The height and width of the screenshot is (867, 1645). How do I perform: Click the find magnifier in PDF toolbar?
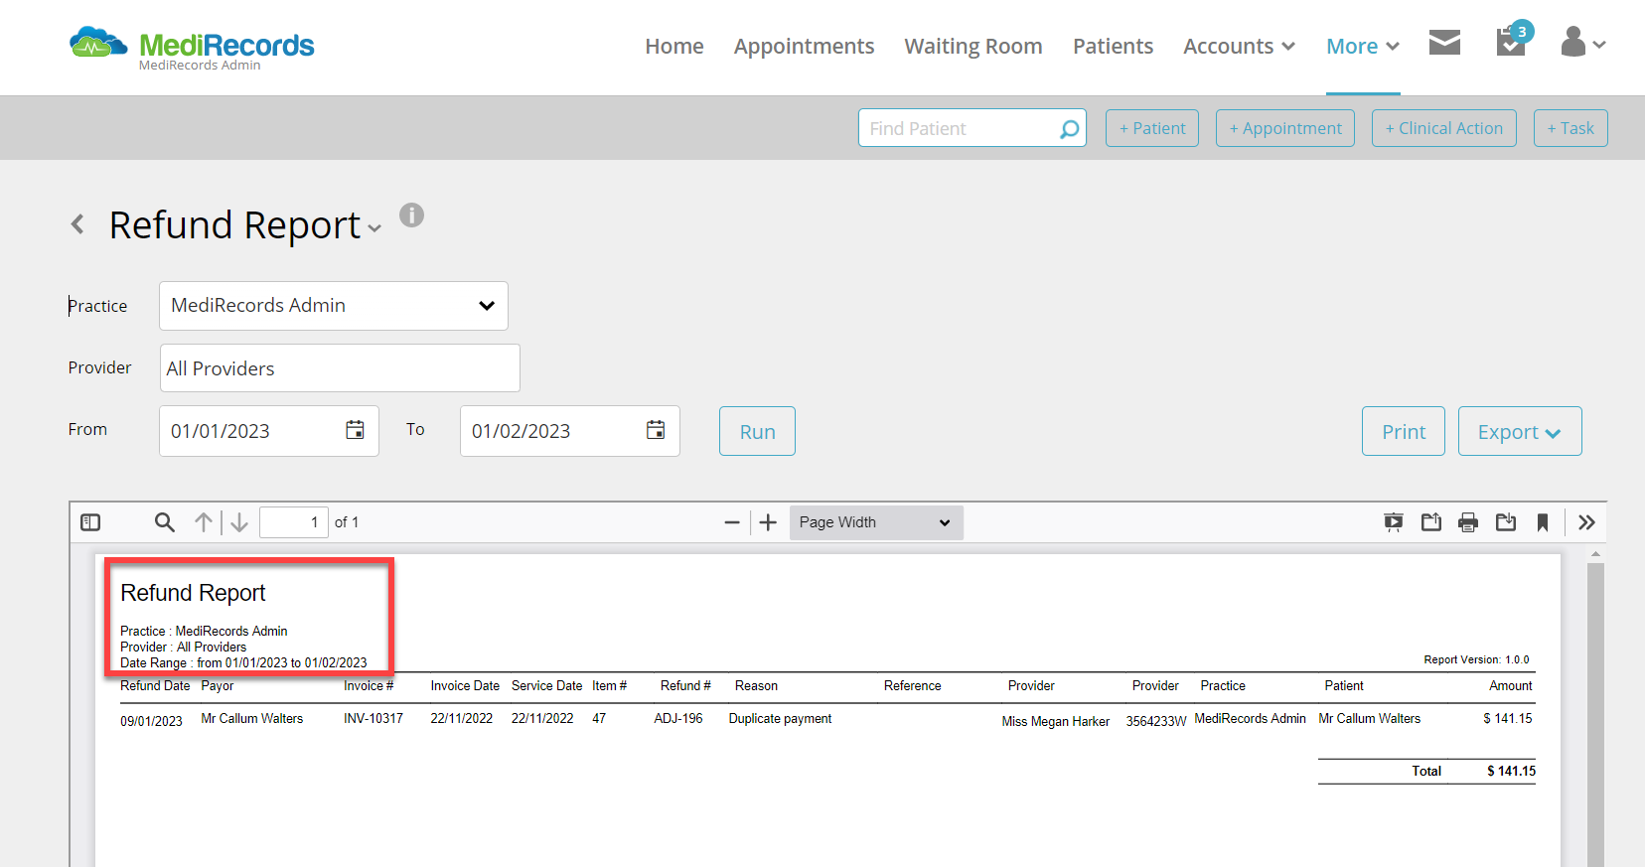coord(165,522)
